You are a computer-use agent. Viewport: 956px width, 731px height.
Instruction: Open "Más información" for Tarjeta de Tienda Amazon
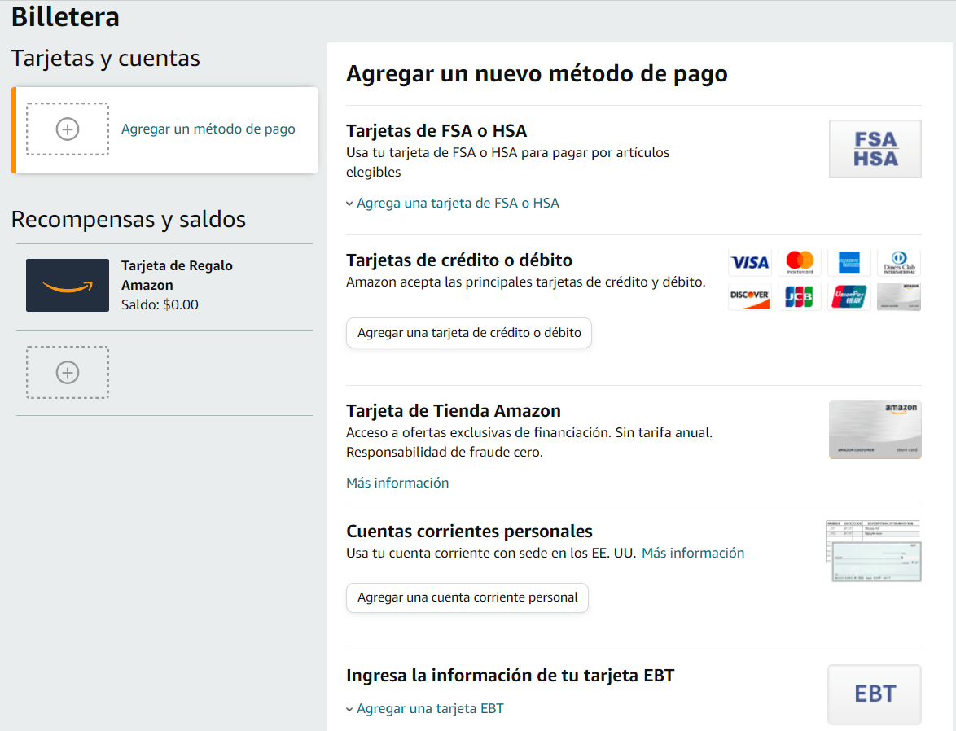(397, 483)
